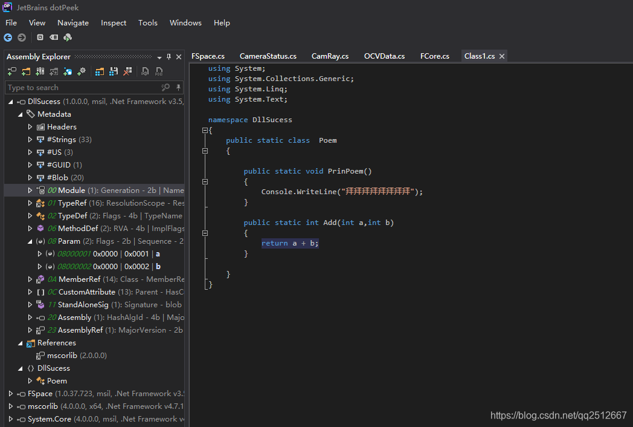Open the Inspect menu
Image resolution: width=633 pixels, height=427 pixels.
[x=114, y=23]
